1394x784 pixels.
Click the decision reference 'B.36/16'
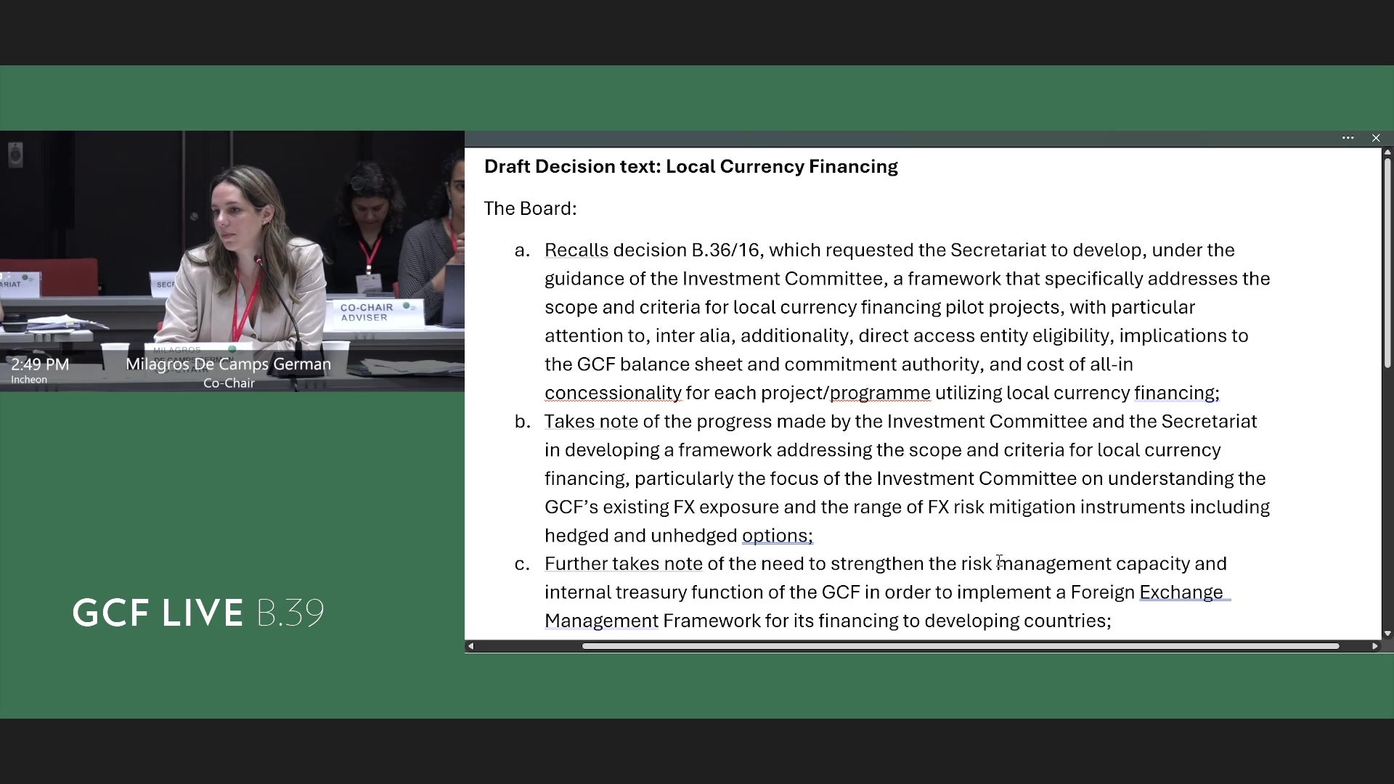point(725,250)
